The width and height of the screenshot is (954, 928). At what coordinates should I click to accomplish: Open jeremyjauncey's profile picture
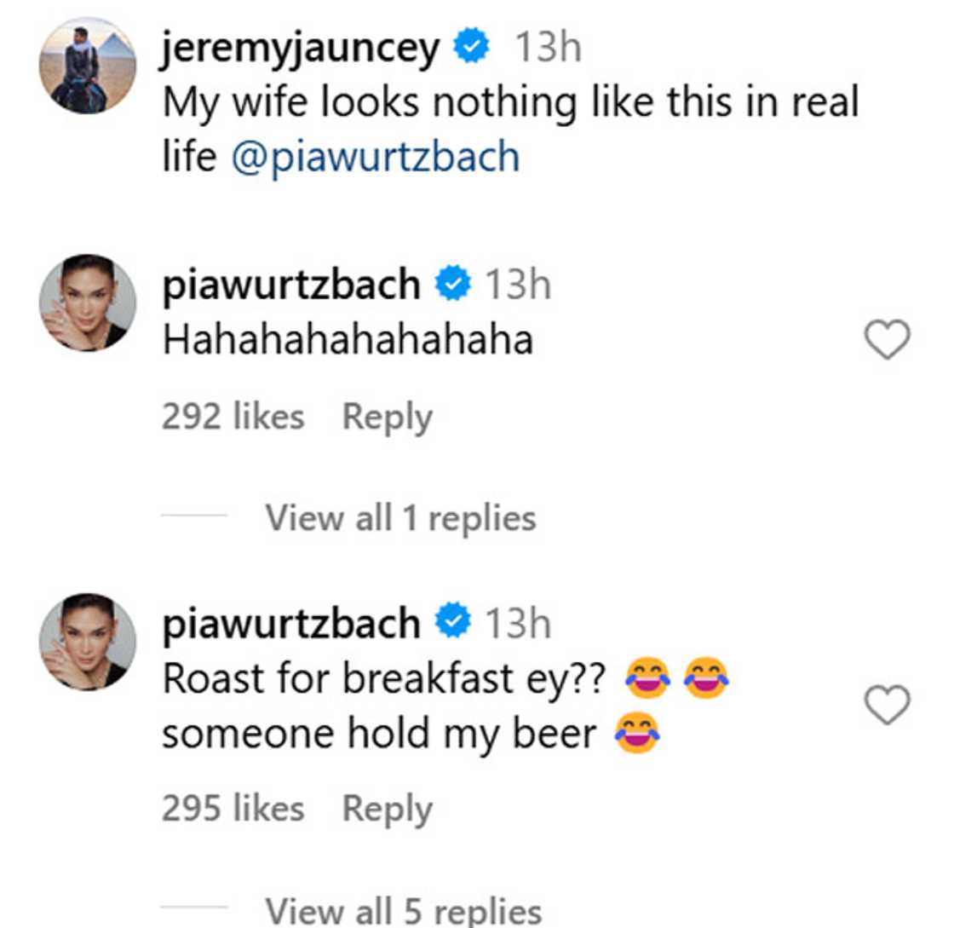(x=87, y=66)
